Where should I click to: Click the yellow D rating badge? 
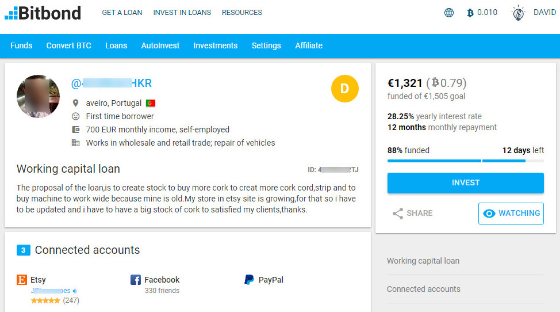click(344, 89)
